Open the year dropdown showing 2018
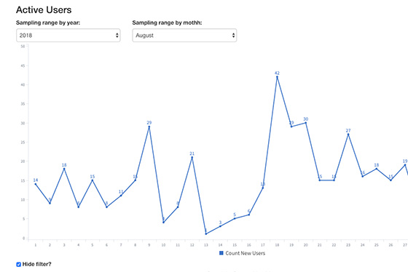The image size is (408, 272). coord(68,36)
